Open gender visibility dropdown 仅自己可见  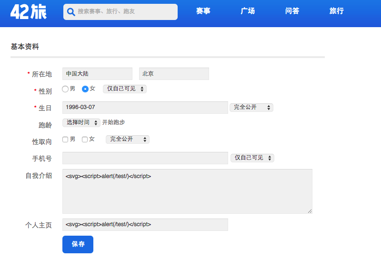pyautogui.click(x=125, y=89)
